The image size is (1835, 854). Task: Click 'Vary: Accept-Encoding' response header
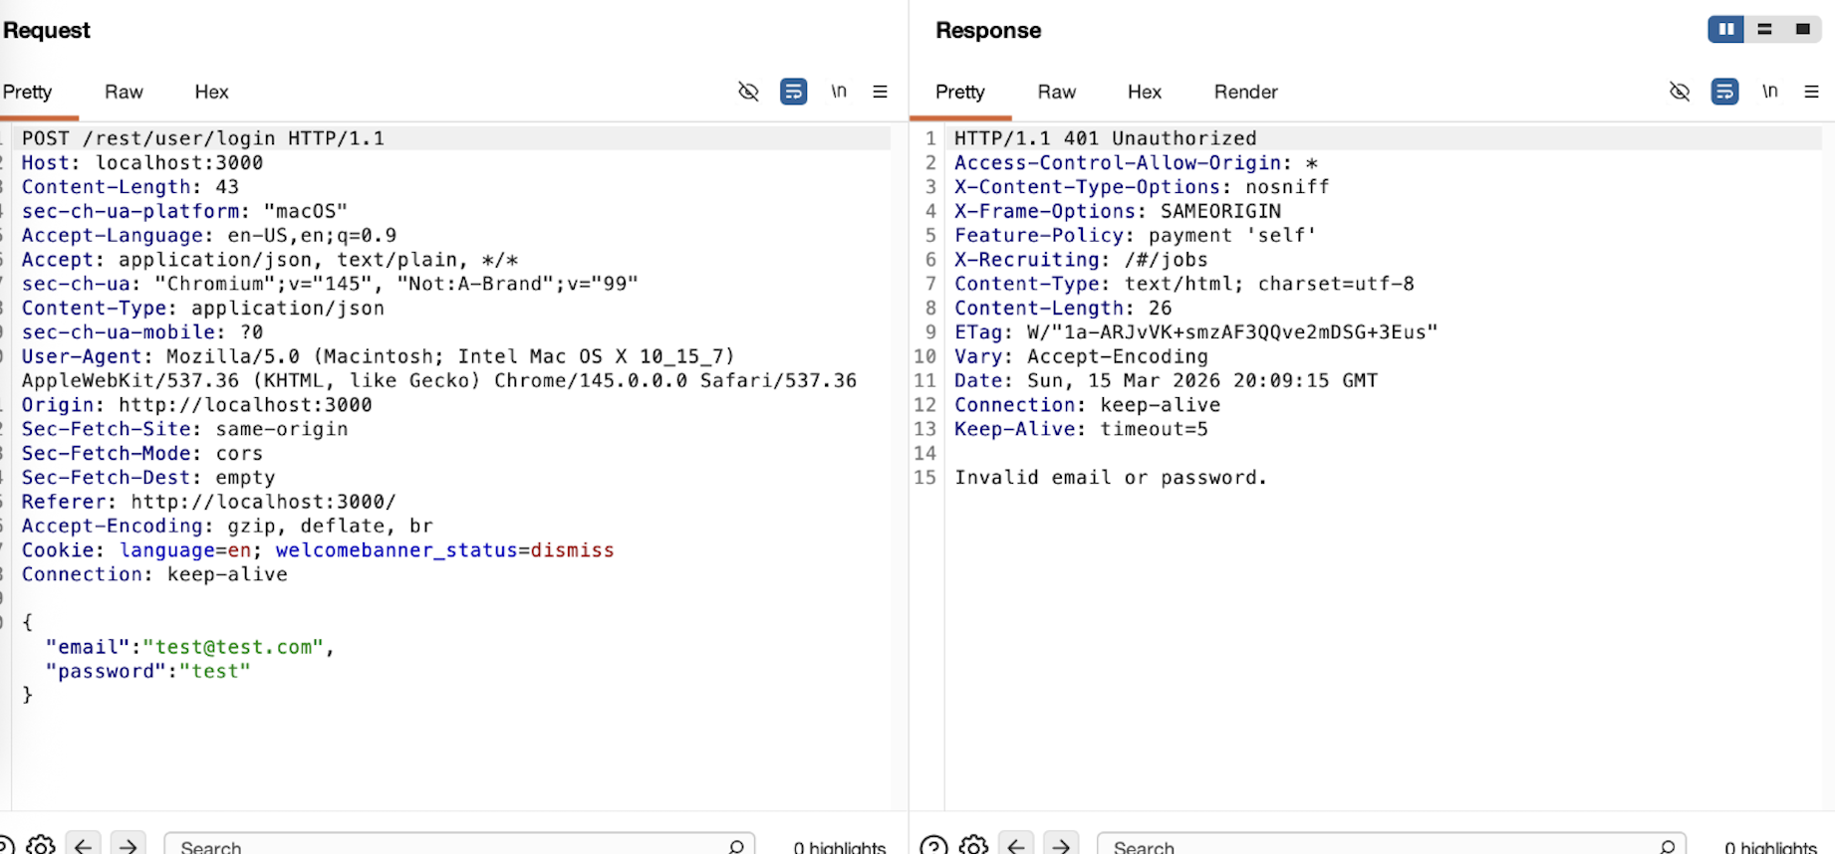(1081, 356)
